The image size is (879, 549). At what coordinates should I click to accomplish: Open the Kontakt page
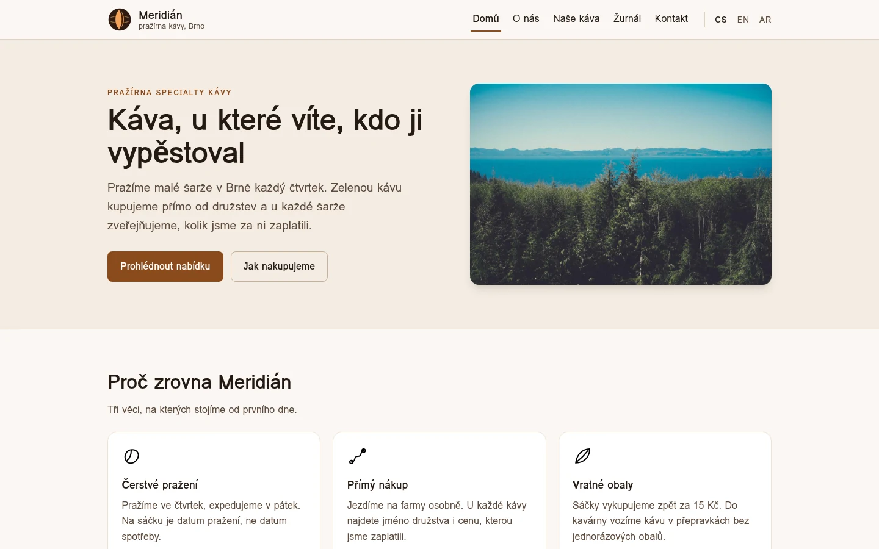[671, 19]
